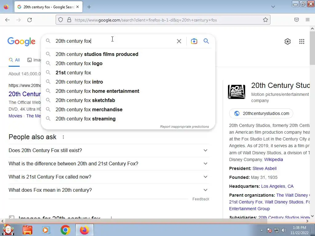Select Firefox in the taskbar
Screen dimensions: 315x236
click(84, 230)
